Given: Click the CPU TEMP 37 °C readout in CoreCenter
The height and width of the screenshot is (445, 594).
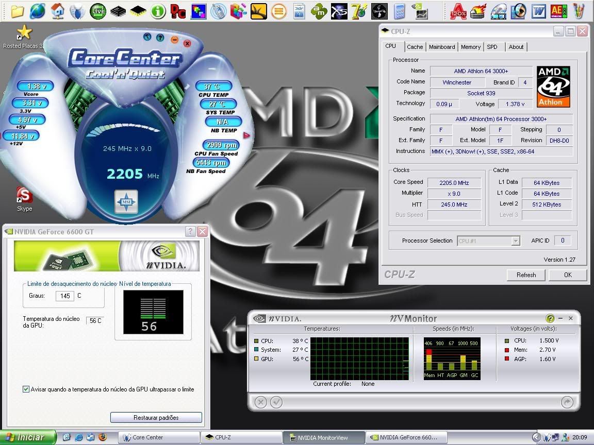Looking at the screenshot, I should pyautogui.click(x=213, y=87).
